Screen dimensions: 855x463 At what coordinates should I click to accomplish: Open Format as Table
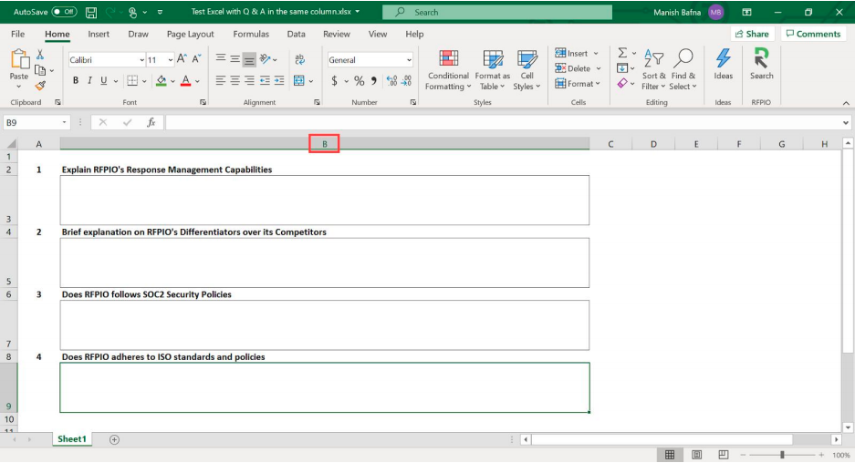pyautogui.click(x=493, y=70)
